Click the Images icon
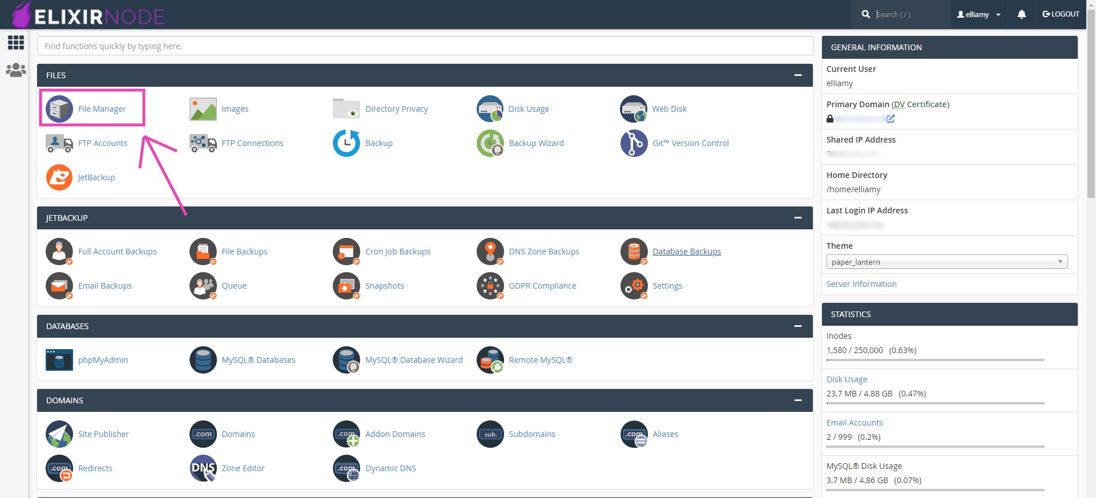The height and width of the screenshot is (498, 1096). point(203,109)
